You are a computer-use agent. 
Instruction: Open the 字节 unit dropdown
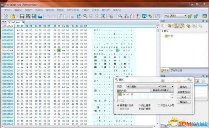(168, 87)
